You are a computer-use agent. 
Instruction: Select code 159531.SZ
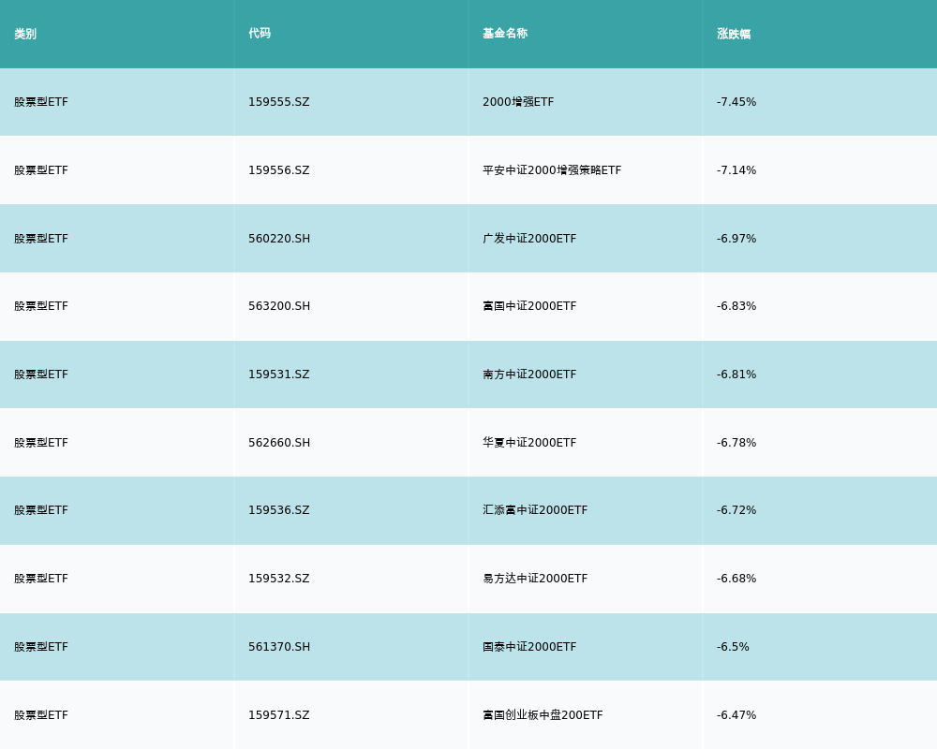click(279, 374)
